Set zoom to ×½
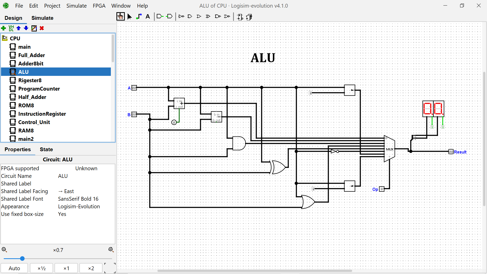 [42, 268]
